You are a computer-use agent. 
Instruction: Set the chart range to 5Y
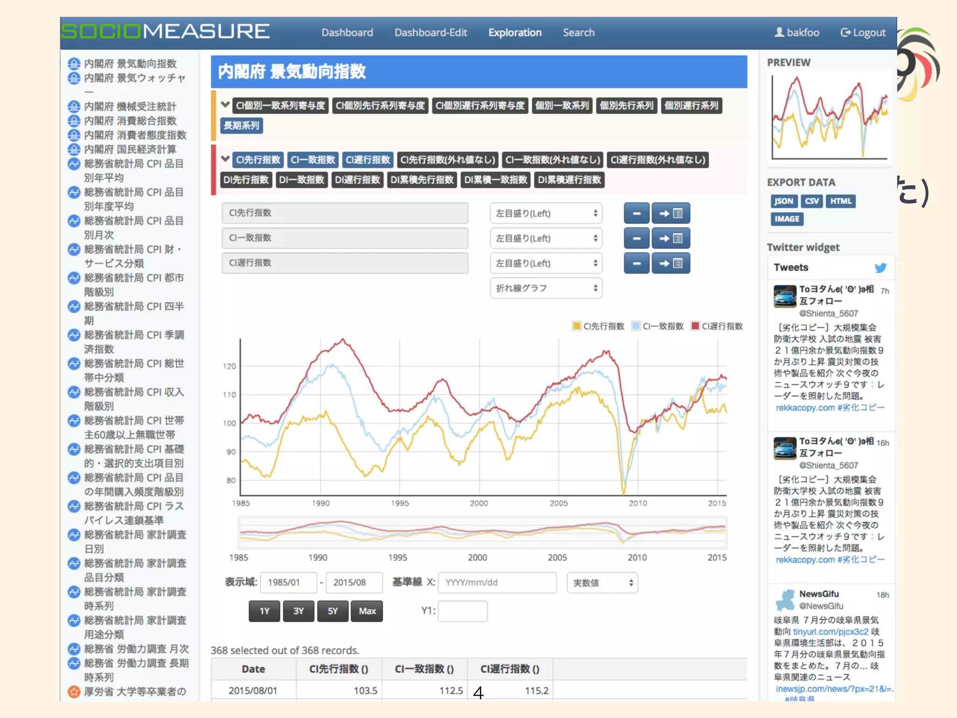332,611
